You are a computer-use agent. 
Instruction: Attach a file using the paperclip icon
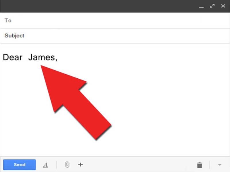pos(67,165)
